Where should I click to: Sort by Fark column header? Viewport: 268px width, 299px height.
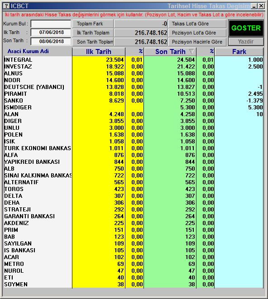(239, 52)
